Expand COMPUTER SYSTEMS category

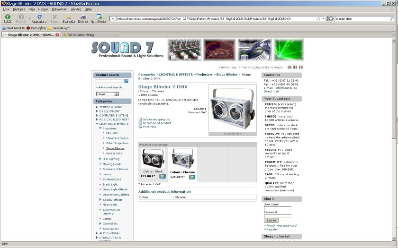click(x=97, y=115)
